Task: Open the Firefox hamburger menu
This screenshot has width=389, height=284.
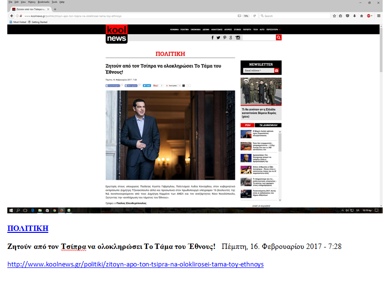Action: pyautogui.click(x=379, y=16)
